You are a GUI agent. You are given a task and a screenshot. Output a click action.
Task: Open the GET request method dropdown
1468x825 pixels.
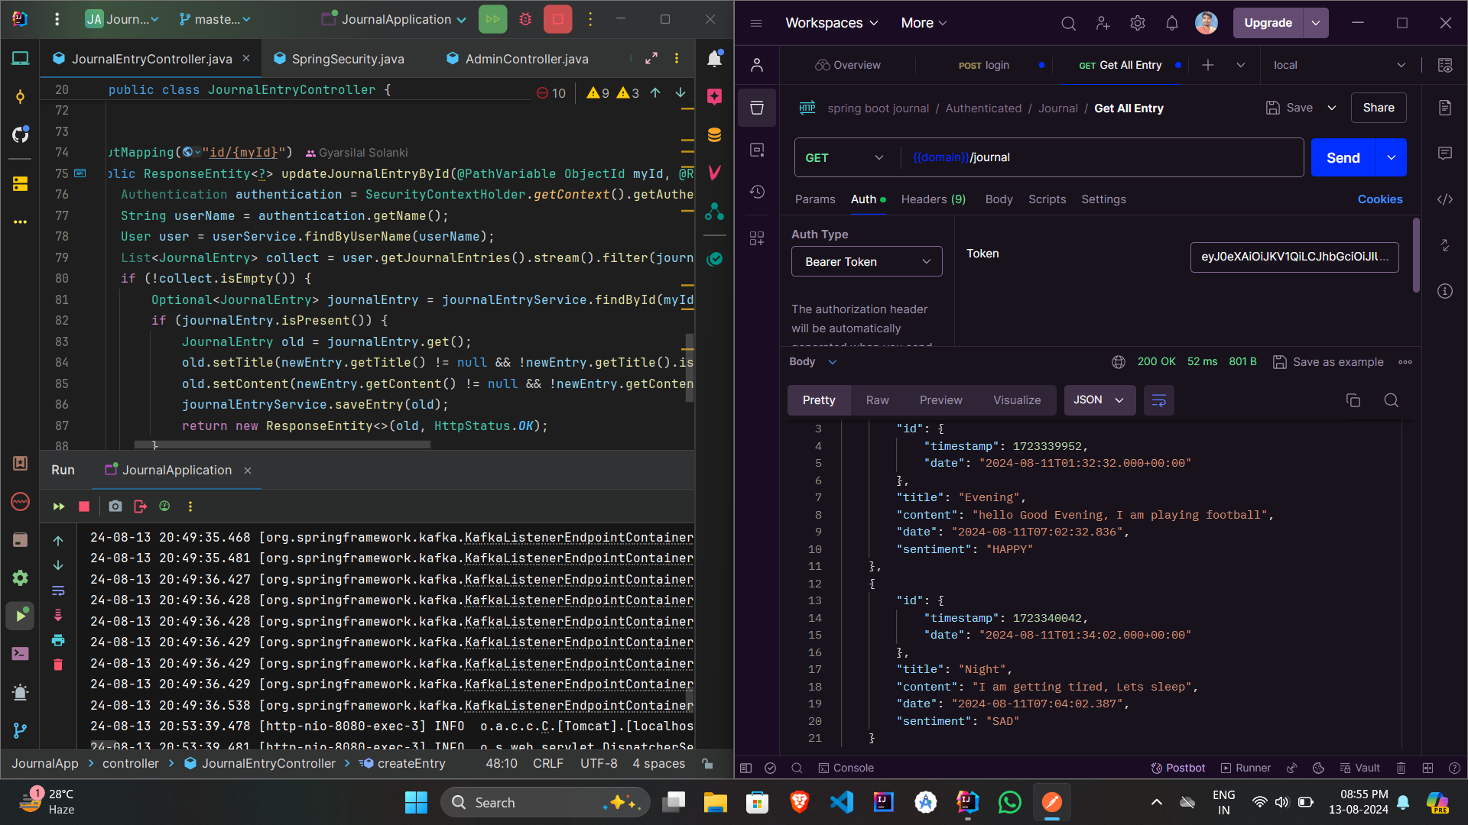click(x=845, y=157)
